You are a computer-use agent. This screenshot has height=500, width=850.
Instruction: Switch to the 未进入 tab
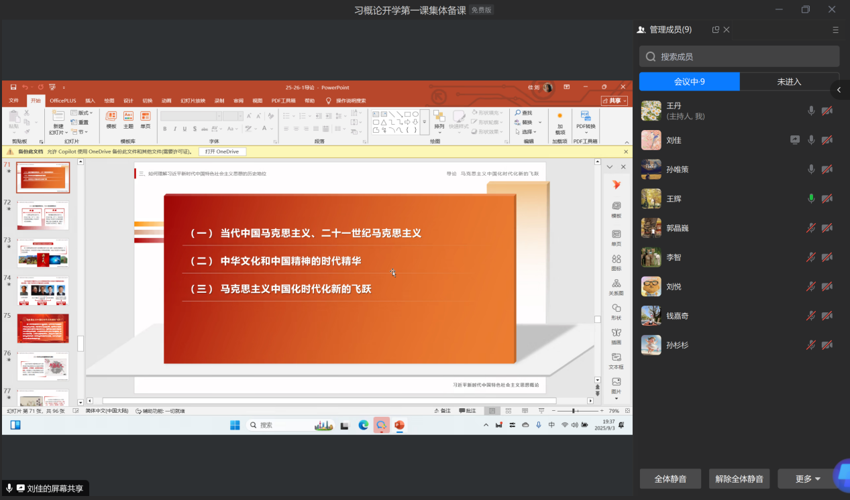(x=789, y=82)
